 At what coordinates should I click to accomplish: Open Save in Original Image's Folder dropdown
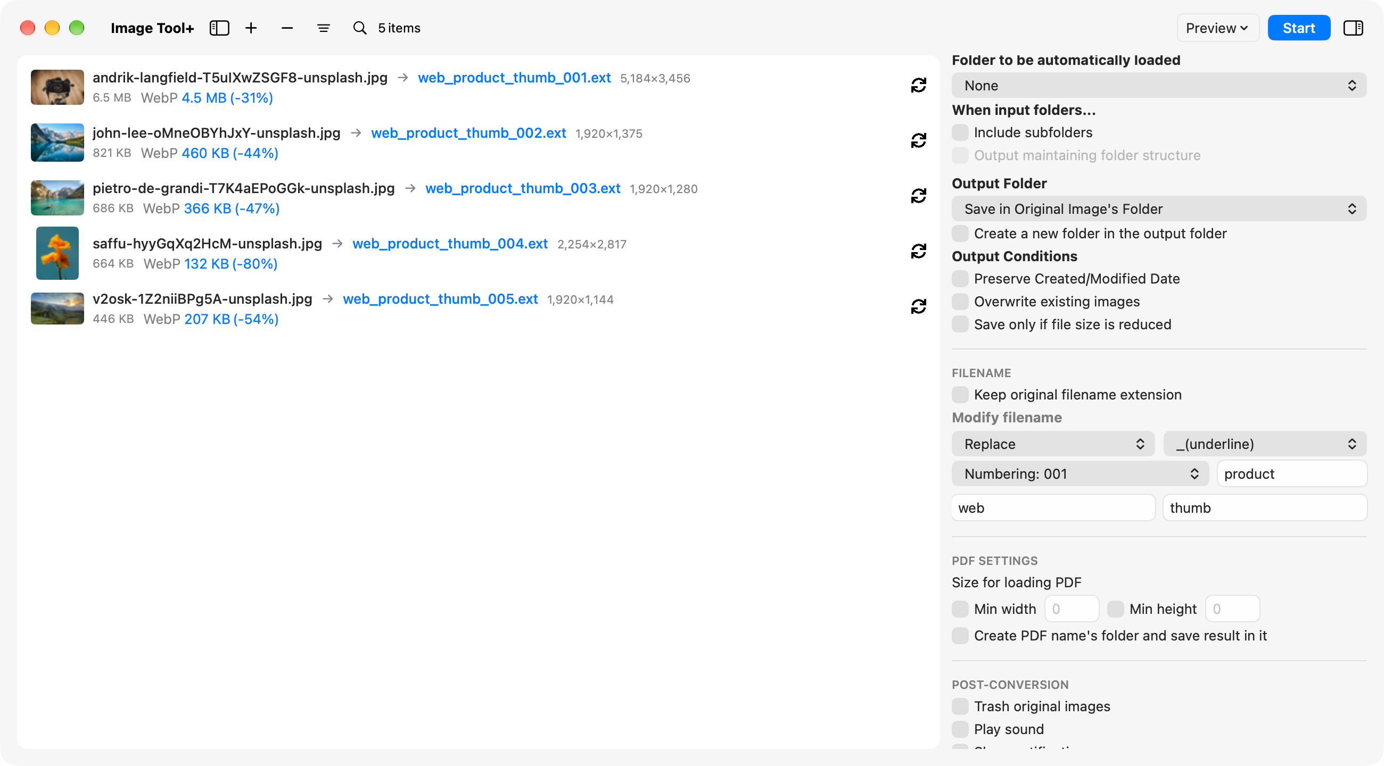[1159, 209]
